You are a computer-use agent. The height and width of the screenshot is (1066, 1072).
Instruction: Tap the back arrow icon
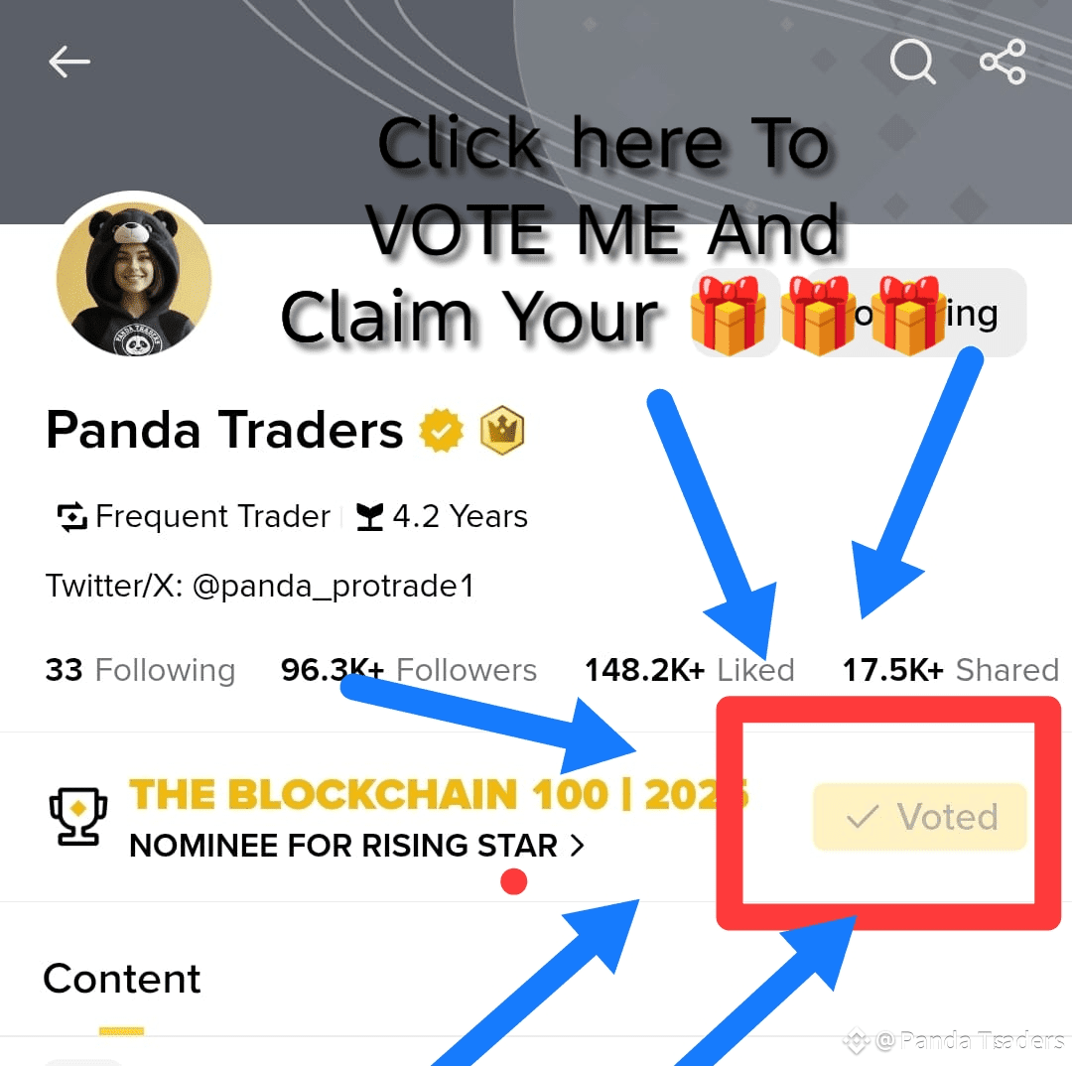click(x=69, y=62)
